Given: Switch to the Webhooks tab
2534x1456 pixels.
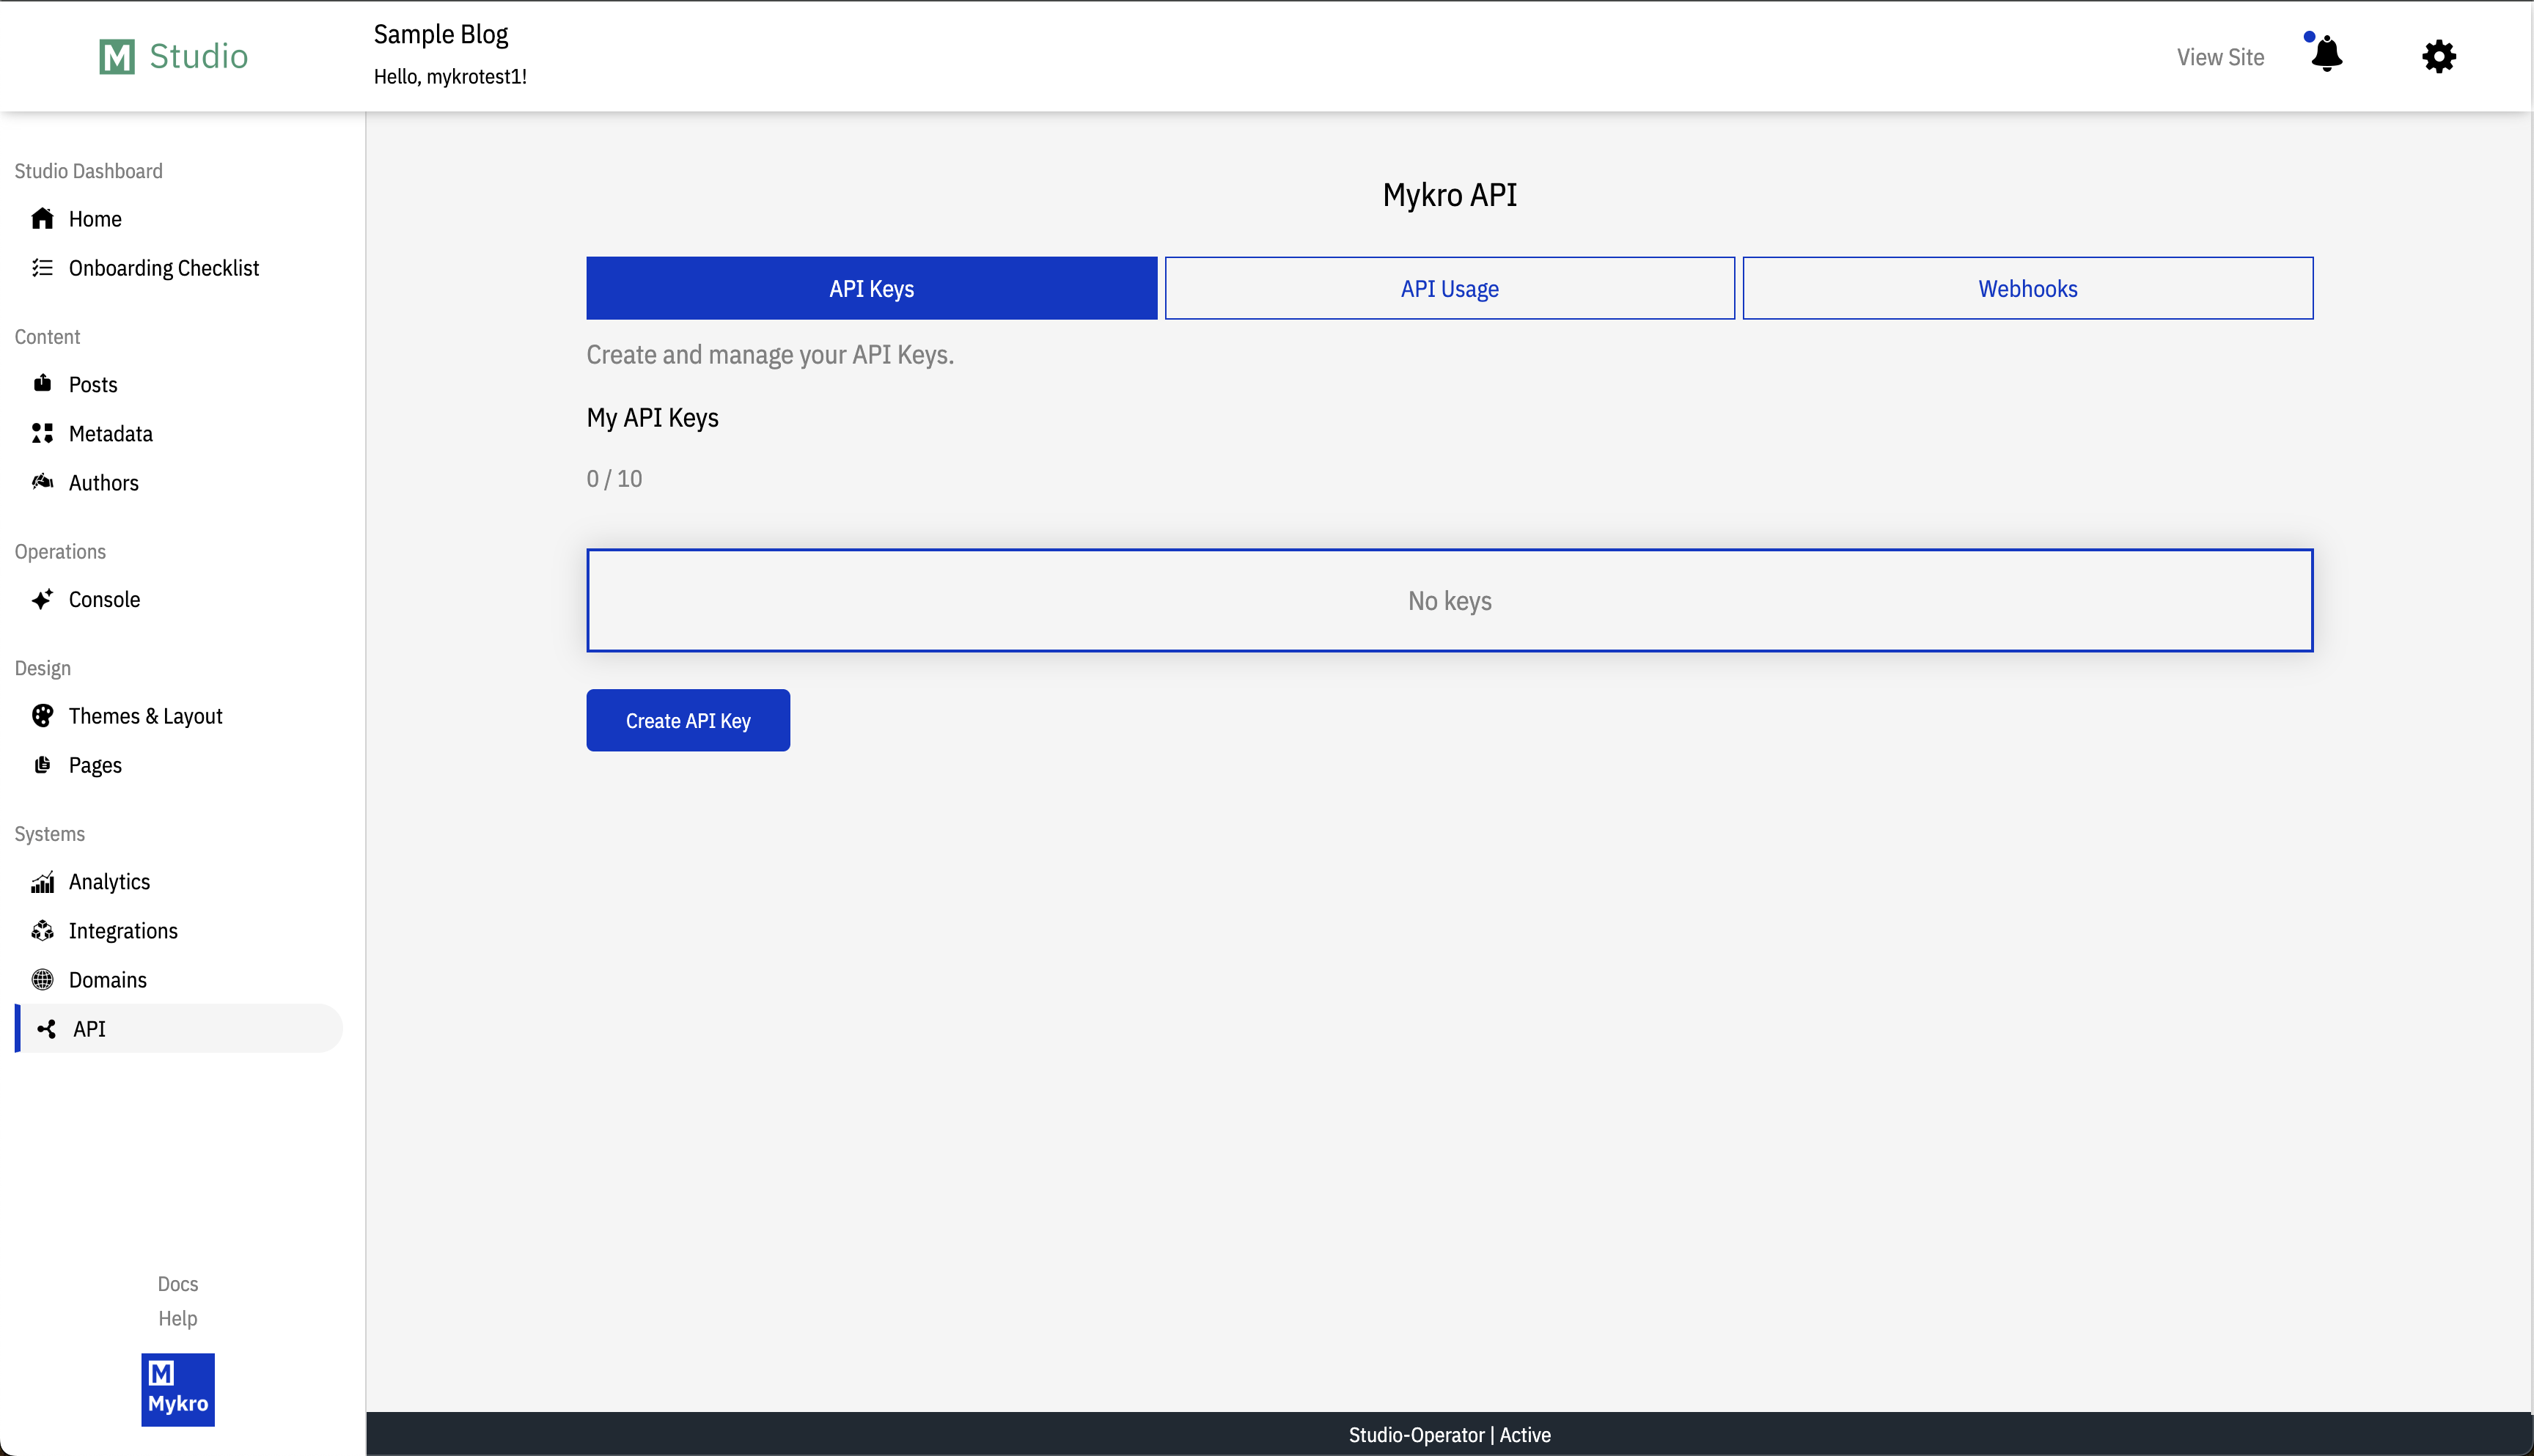Looking at the screenshot, I should [2027, 289].
